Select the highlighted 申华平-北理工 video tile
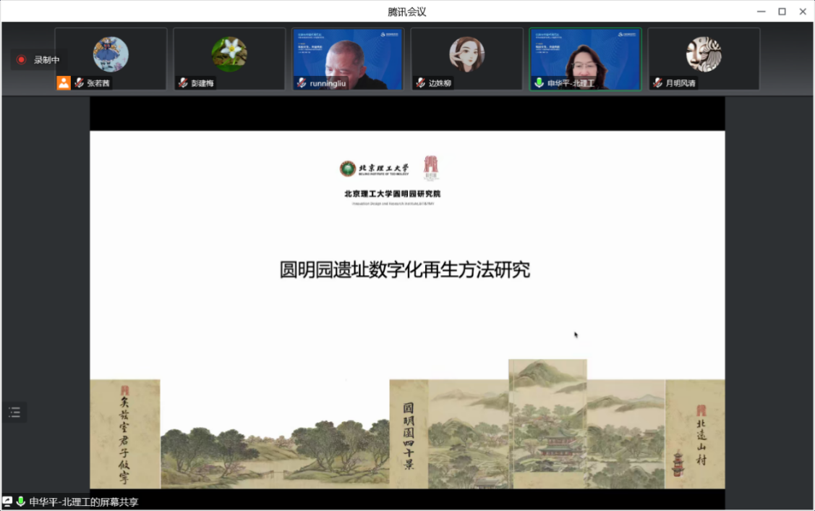Screen dimensions: 815x511 (585, 58)
